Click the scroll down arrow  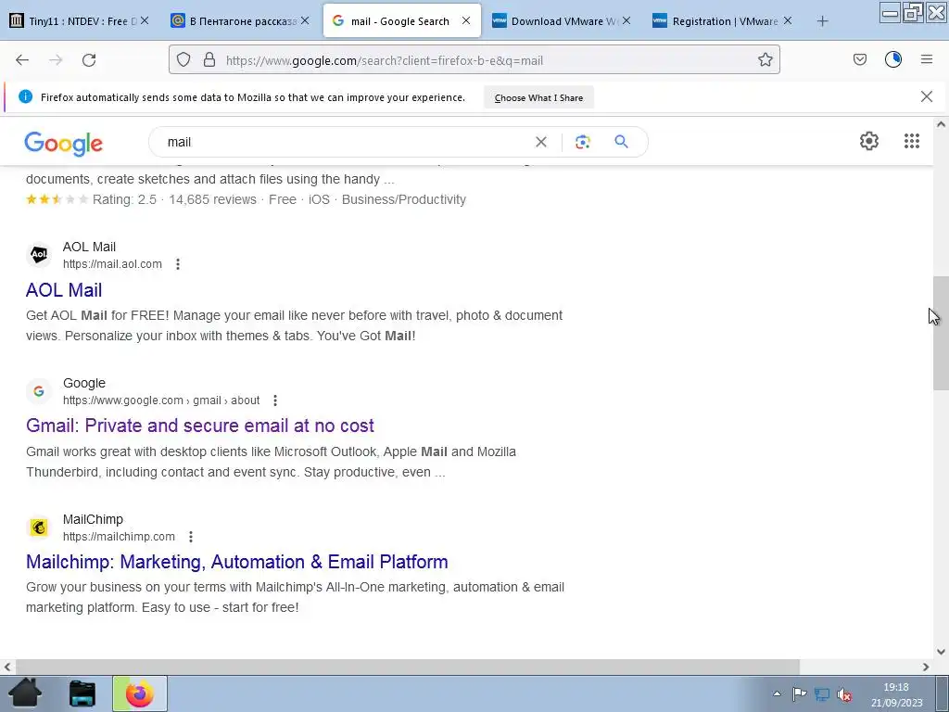pyautogui.click(x=941, y=652)
